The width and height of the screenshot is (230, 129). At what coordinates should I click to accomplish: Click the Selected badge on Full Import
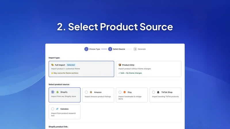pyautogui.click(x=71, y=65)
